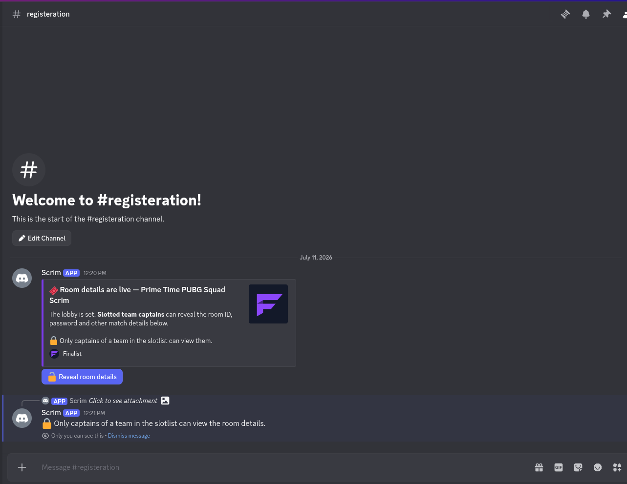Screen dimensions: 627x484
Task: Open the GIF picker
Action: pos(559,467)
